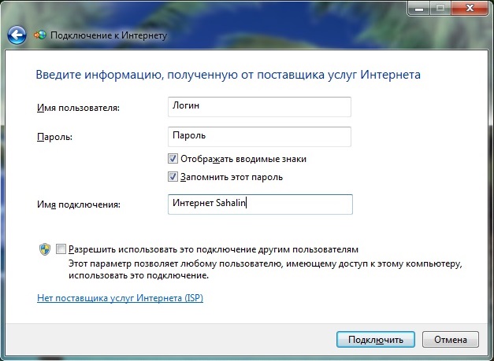Toggle the 'Отображать вводимые знаки' checkbox

pos(173,159)
